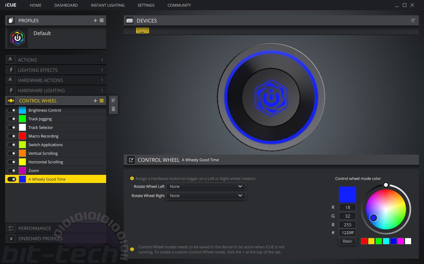The image size is (424, 264).
Task: Click the blue color wheel selector dot
Action: (x=373, y=217)
